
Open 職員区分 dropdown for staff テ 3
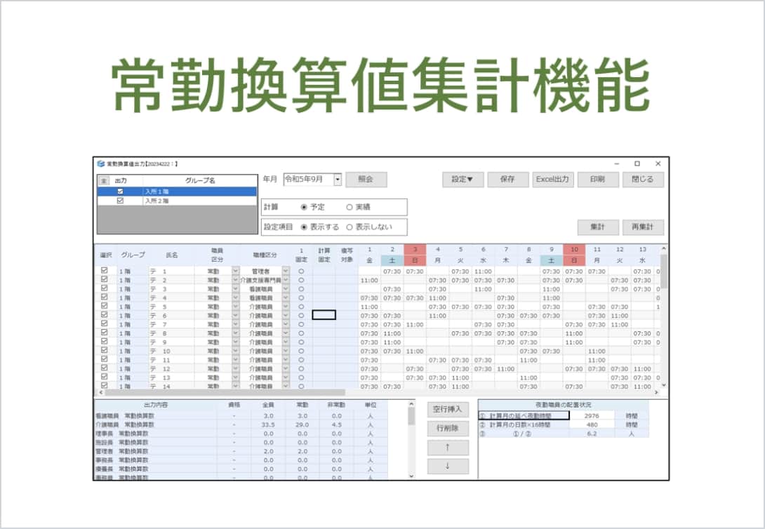click(x=236, y=288)
